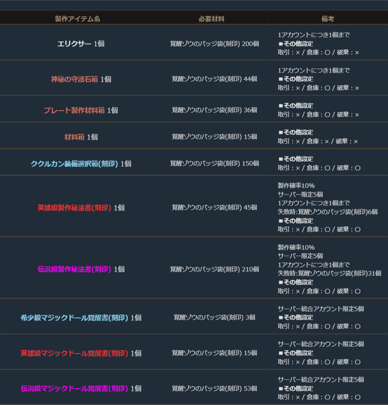The height and width of the screenshot is (405, 388).
Task: Click the 英雄級マジックドール覚醒書(刻印) item name
Action: (x=74, y=353)
